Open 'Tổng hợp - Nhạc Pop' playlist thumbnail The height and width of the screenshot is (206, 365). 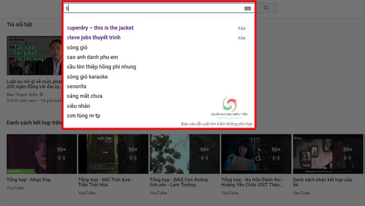point(42,154)
